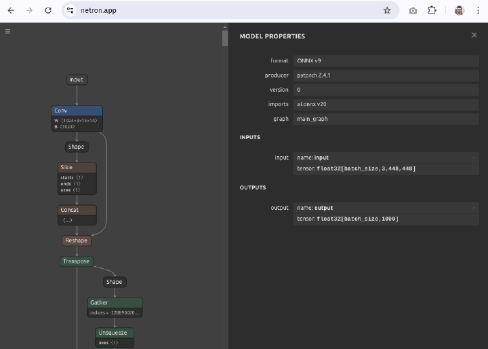Bookmark this page with the star icon
This screenshot has height=349, width=488.
(387, 10)
